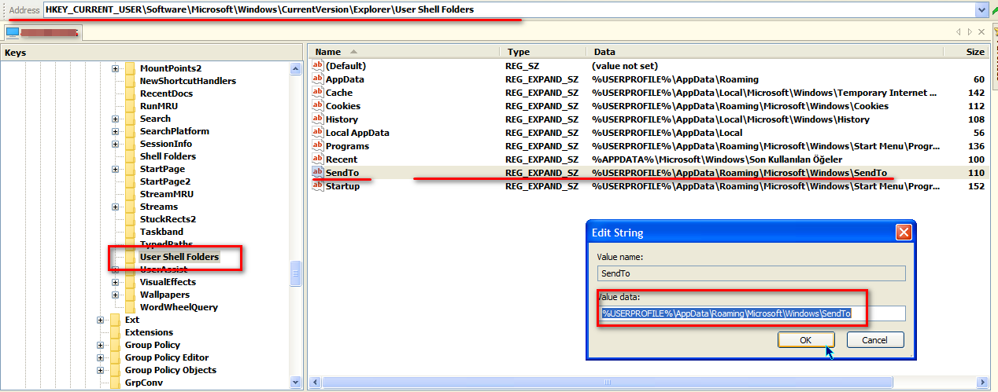Image resolution: width=998 pixels, height=392 pixels.
Task: Click the Address path input field
Action: pos(508,9)
